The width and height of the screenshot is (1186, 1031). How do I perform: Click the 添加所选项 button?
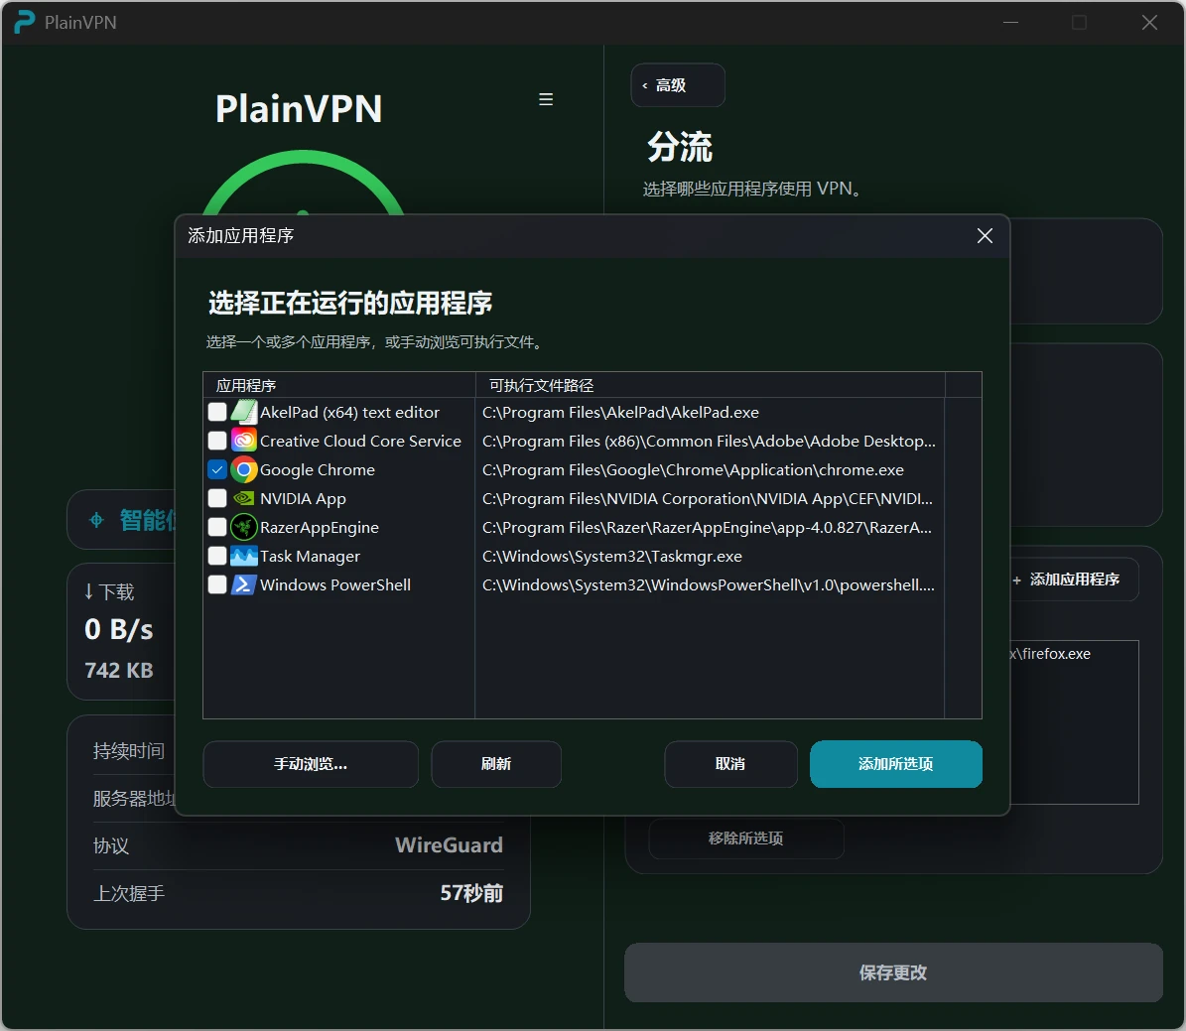coord(895,764)
